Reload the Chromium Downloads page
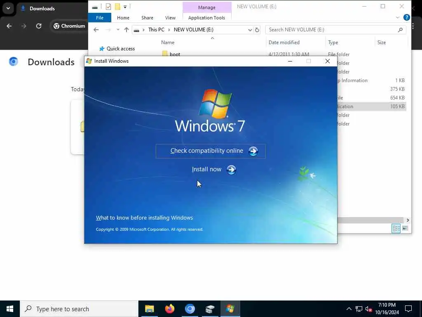This screenshot has height=317, width=422. coord(39,26)
